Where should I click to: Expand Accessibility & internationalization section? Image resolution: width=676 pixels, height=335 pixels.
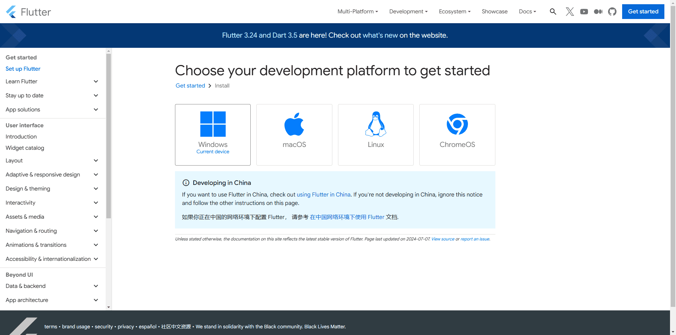coord(52,259)
